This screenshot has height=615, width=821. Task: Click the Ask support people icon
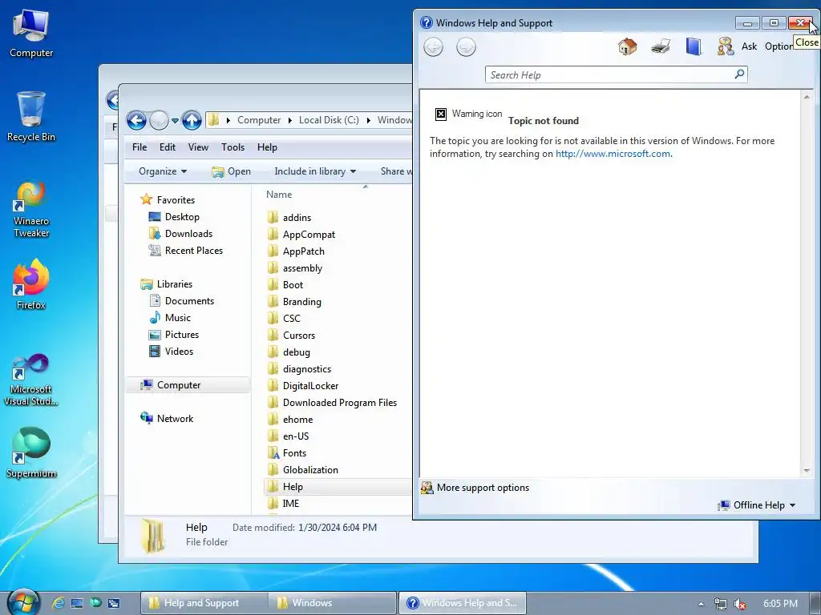pos(725,46)
